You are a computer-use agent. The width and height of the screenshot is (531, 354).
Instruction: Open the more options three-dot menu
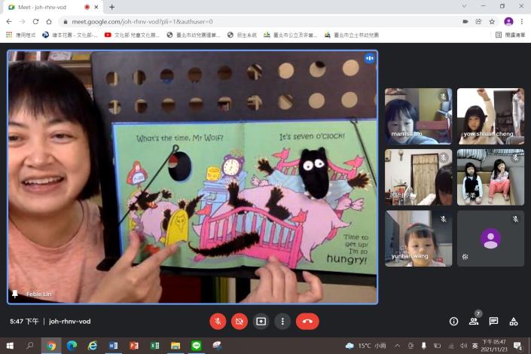coord(282,321)
